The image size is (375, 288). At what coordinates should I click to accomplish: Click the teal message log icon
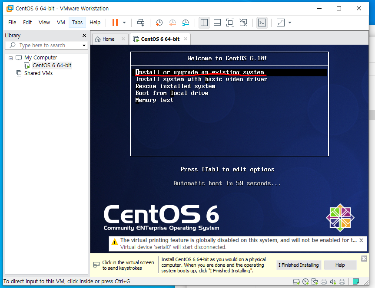(356, 282)
